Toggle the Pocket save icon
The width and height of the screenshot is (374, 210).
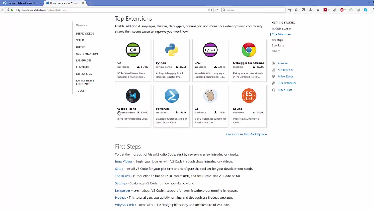tap(303, 10)
